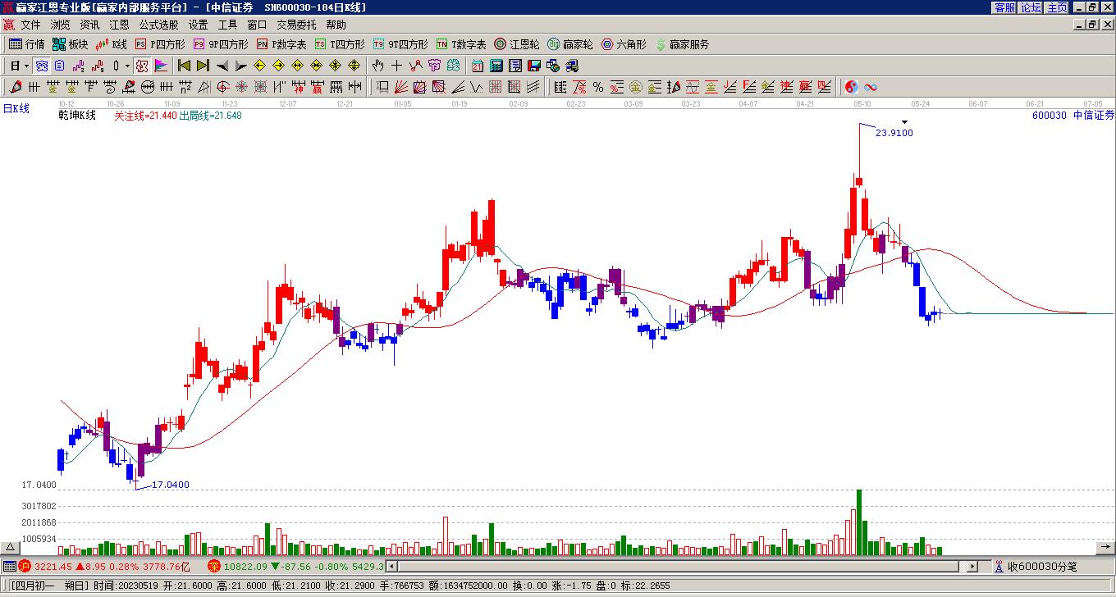This screenshot has width=1116, height=597.
Task: Open the T四方形 tool
Action: [x=340, y=44]
